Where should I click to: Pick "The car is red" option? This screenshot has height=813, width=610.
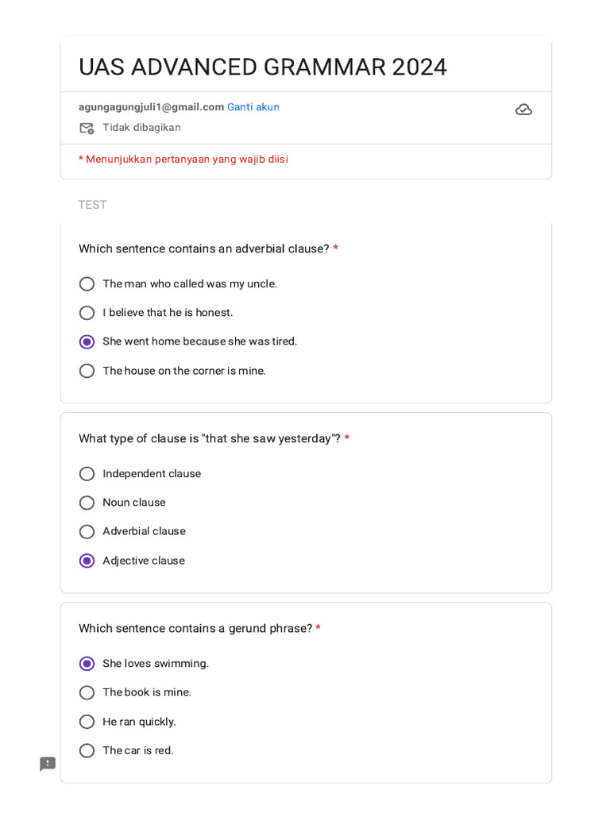[87, 750]
